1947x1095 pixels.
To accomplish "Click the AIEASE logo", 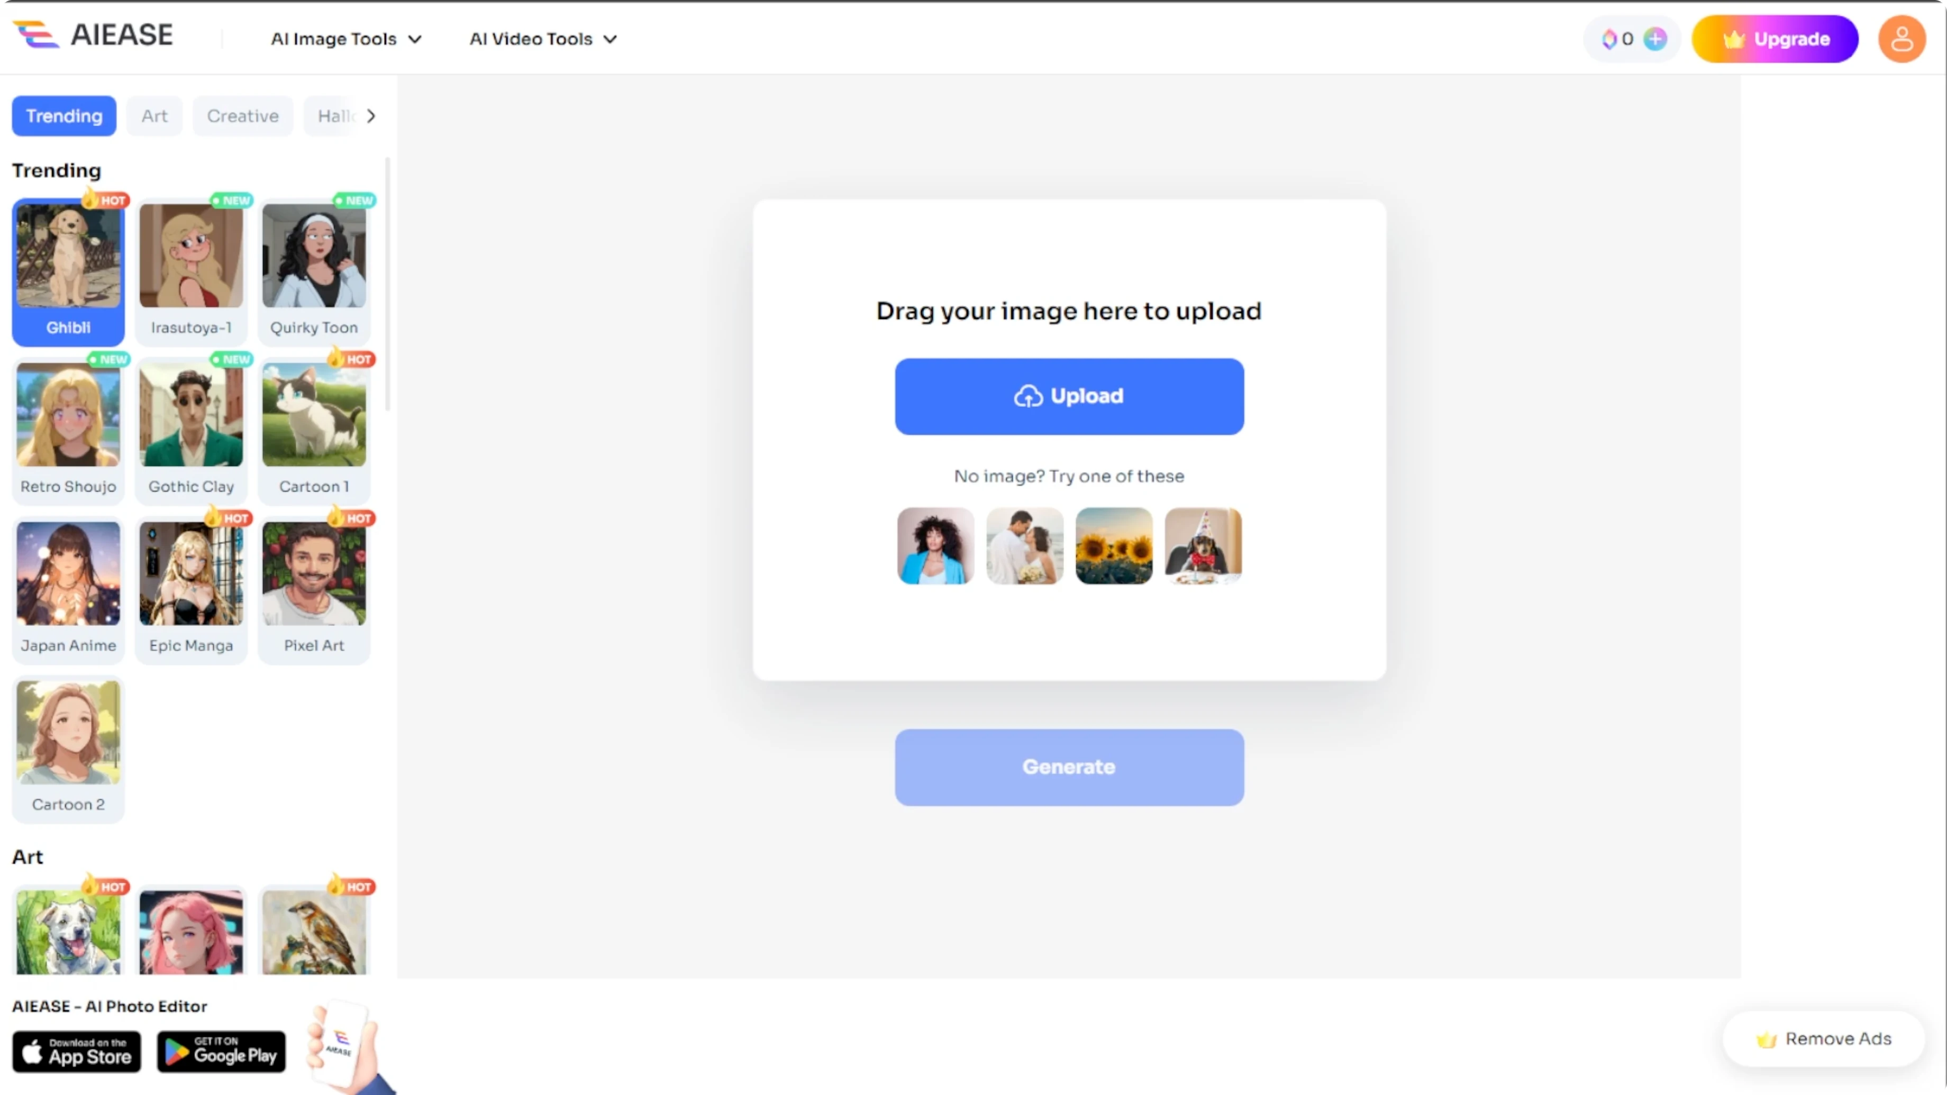I will coord(93,35).
